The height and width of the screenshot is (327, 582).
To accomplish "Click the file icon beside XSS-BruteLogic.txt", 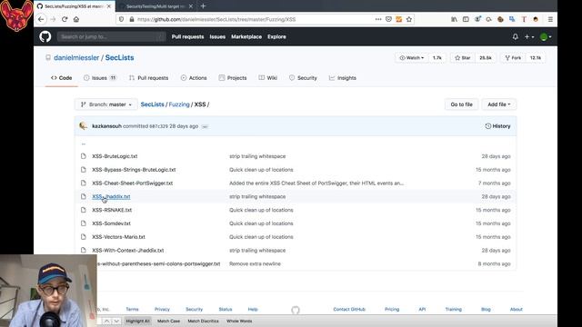I will point(84,156).
